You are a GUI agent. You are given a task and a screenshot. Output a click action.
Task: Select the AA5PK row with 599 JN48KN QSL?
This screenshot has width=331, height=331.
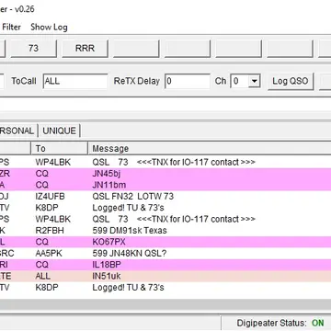coord(165,254)
